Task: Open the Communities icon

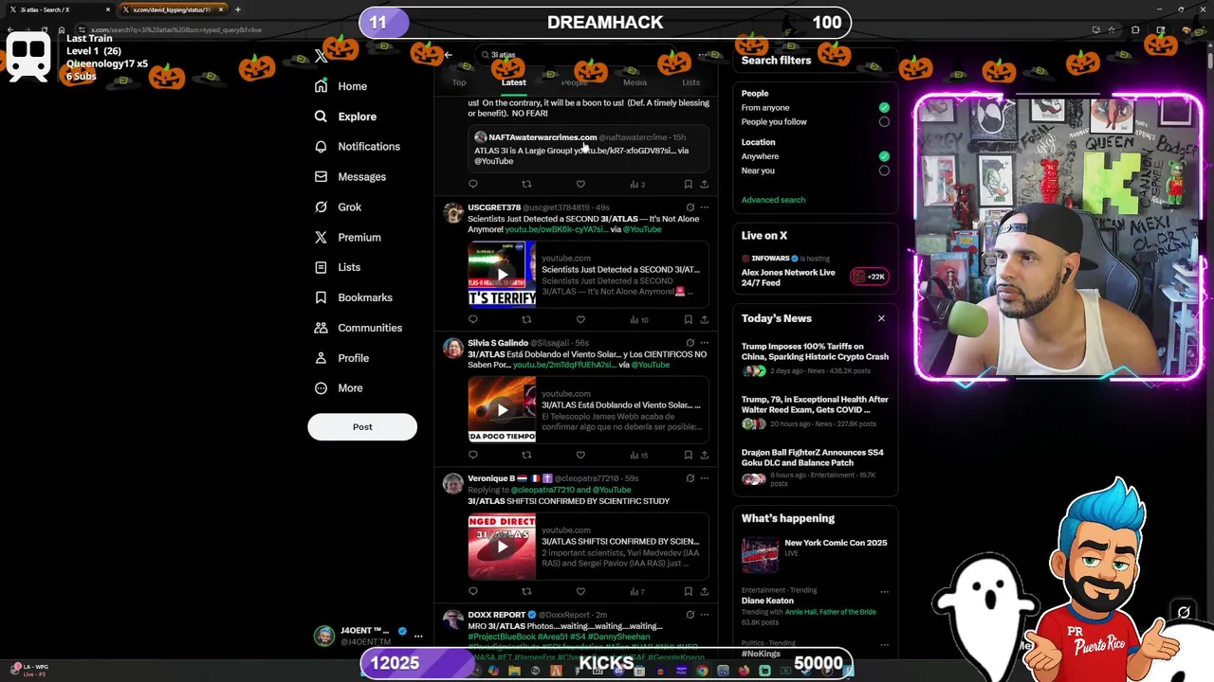Action: (x=321, y=328)
